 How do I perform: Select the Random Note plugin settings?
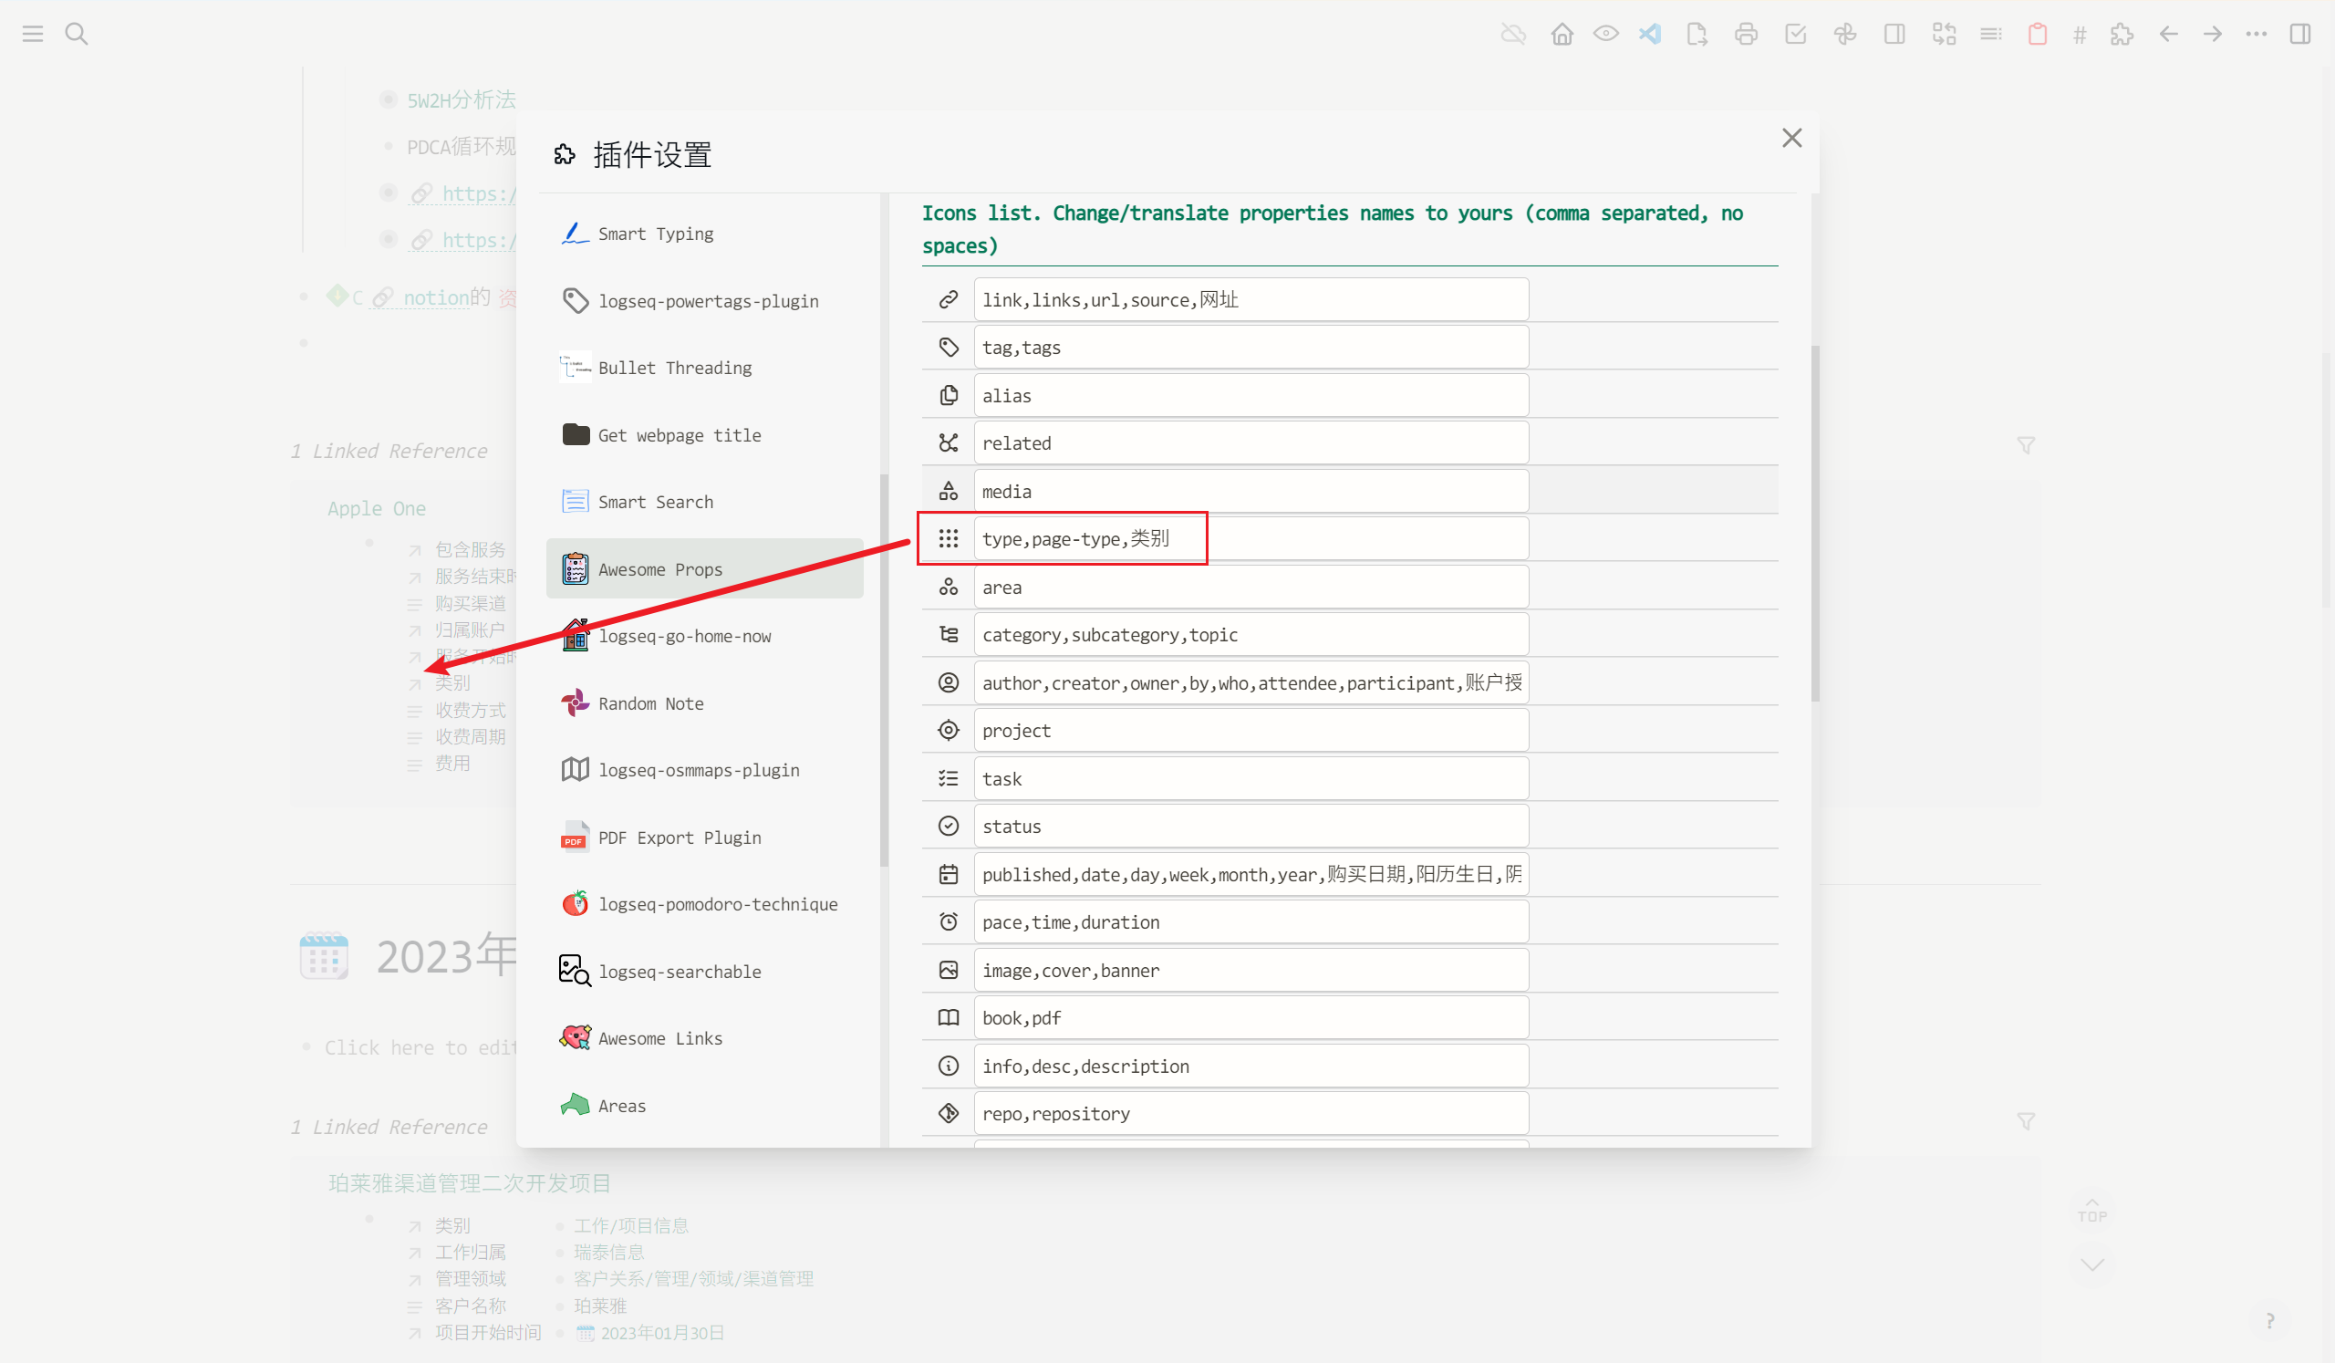[x=650, y=703]
